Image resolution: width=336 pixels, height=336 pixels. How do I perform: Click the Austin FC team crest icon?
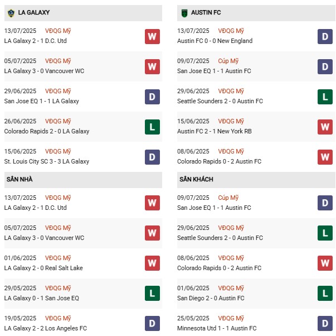183,12
